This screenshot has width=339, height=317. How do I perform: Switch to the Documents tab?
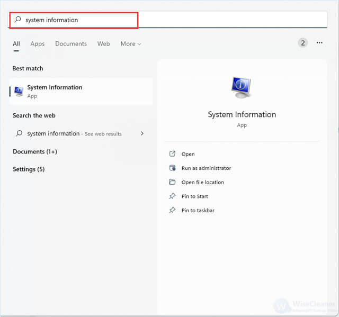click(71, 44)
